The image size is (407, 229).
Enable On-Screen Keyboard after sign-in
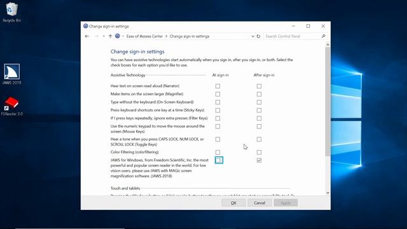tap(259, 102)
